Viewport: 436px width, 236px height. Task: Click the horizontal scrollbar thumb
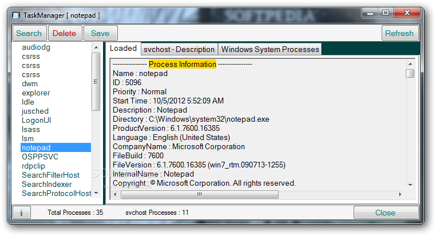tap(200, 194)
